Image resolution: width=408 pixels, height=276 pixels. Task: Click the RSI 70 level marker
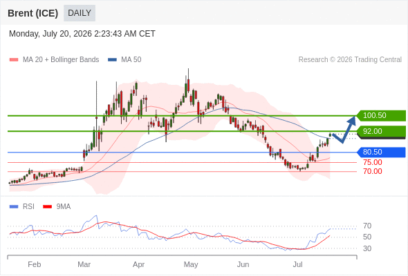click(367, 226)
